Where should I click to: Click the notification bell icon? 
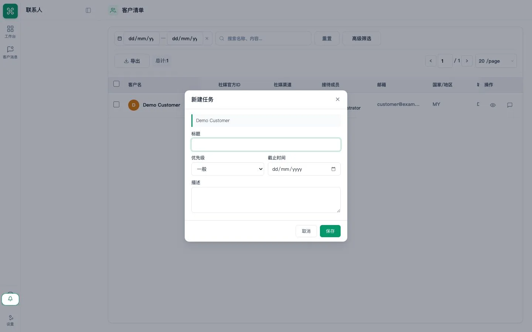(x=10, y=299)
